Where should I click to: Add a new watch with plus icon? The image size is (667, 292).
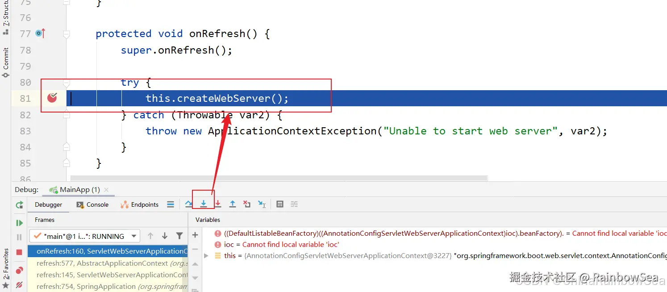(x=195, y=235)
